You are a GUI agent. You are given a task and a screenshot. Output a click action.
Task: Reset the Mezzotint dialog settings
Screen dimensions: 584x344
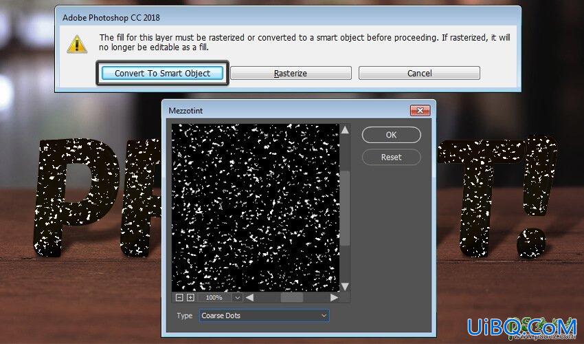click(391, 157)
